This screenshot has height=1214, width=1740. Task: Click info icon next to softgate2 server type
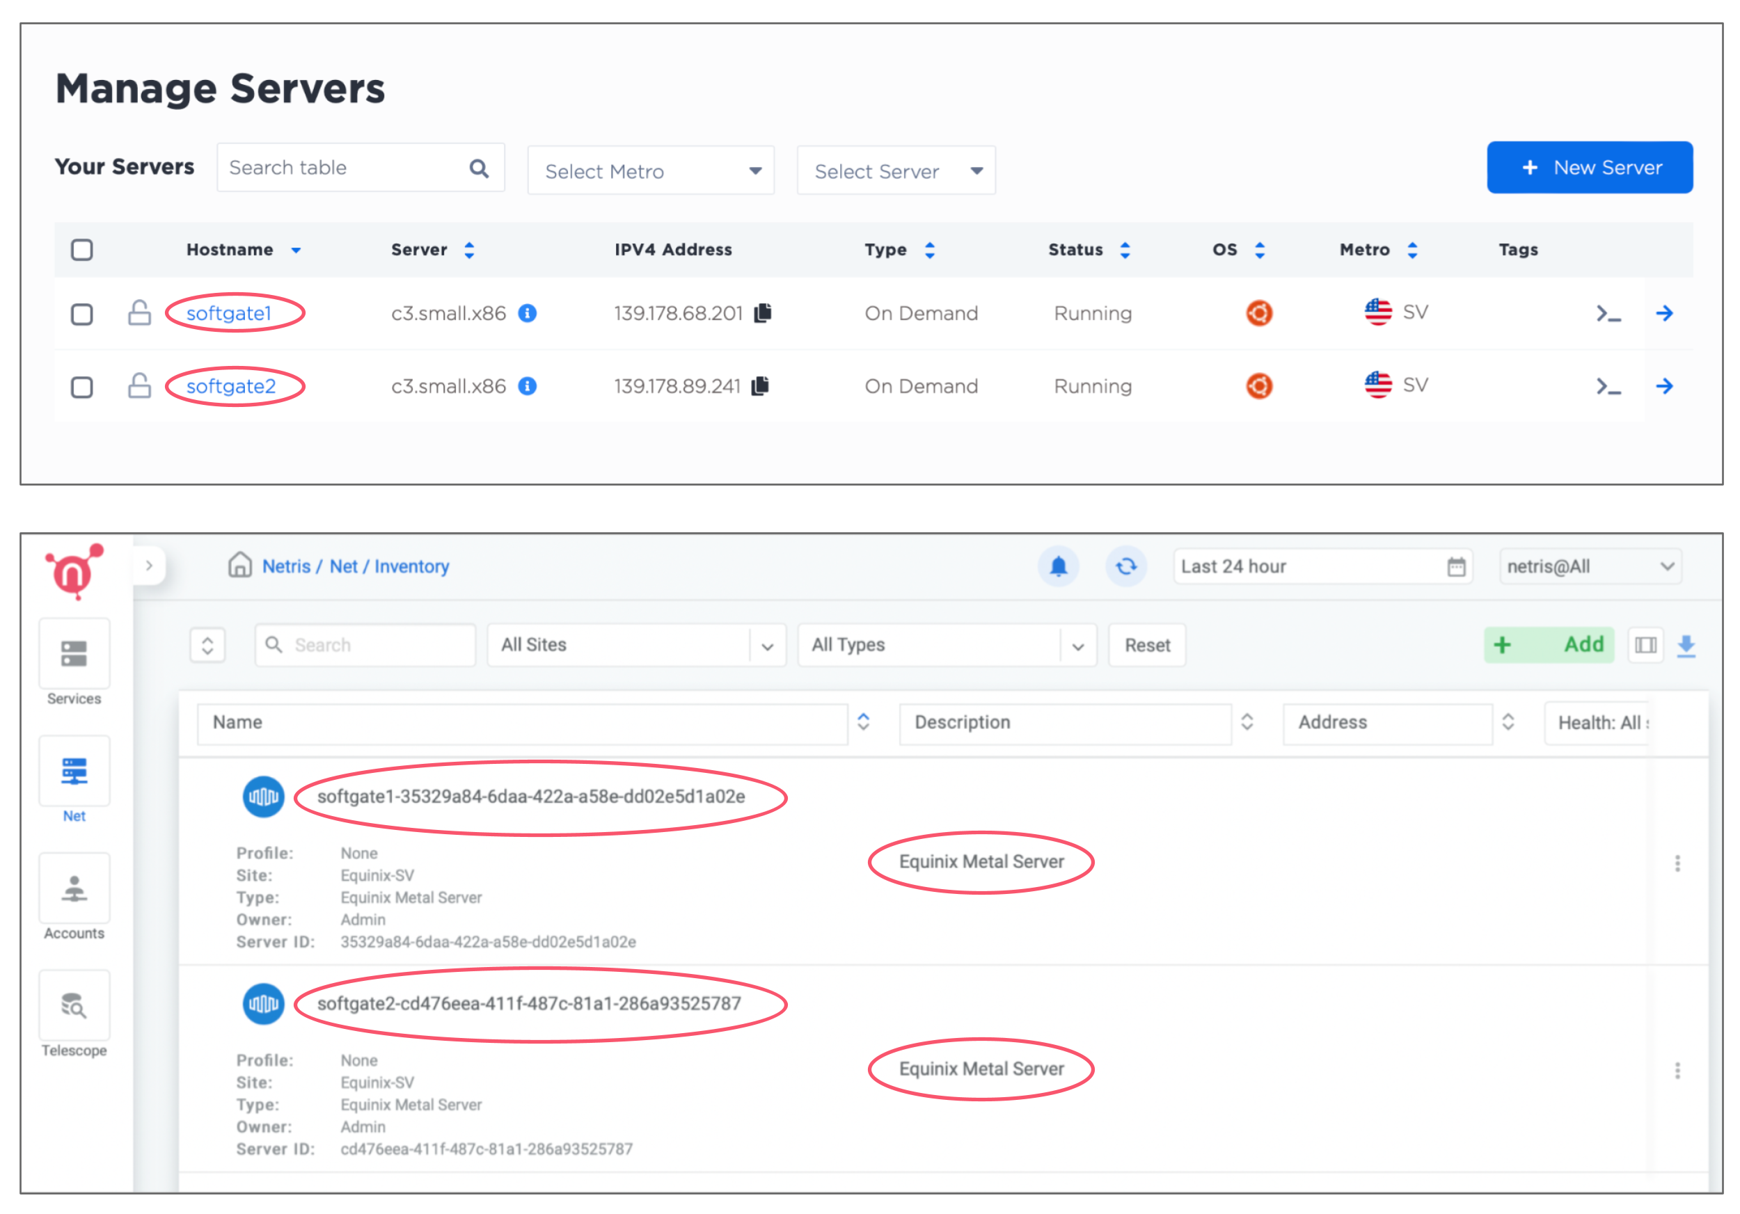click(x=528, y=386)
